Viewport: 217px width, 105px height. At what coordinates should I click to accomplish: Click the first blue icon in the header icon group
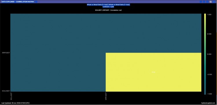[x=201, y=2]
